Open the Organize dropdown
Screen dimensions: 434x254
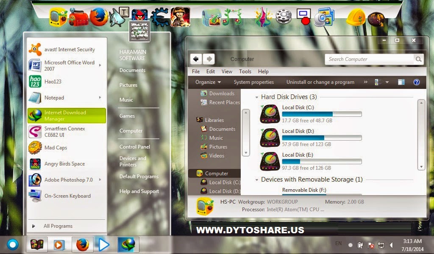208,82
